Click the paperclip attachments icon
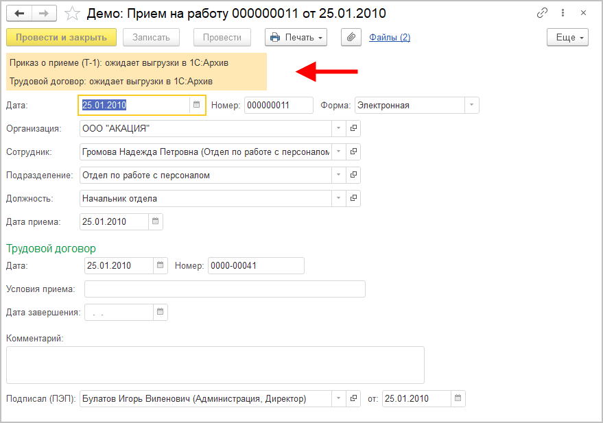The image size is (603, 423). tap(351, 37)
